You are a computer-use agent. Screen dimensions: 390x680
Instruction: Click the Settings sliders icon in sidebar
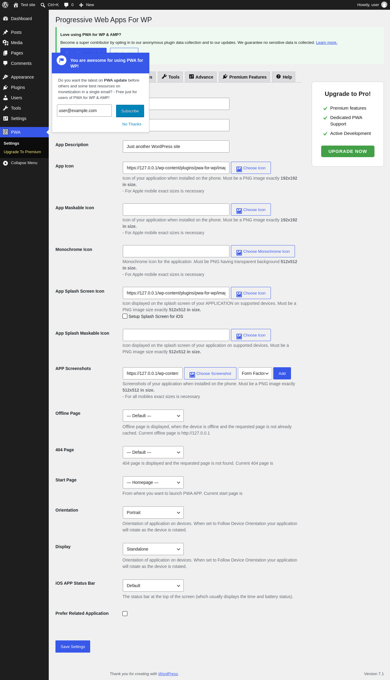5,118
